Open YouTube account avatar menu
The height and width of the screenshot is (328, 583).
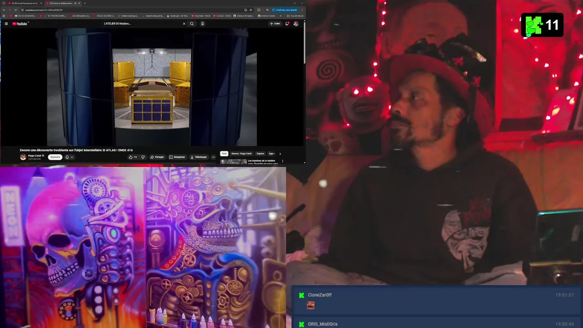coord(296,24)
